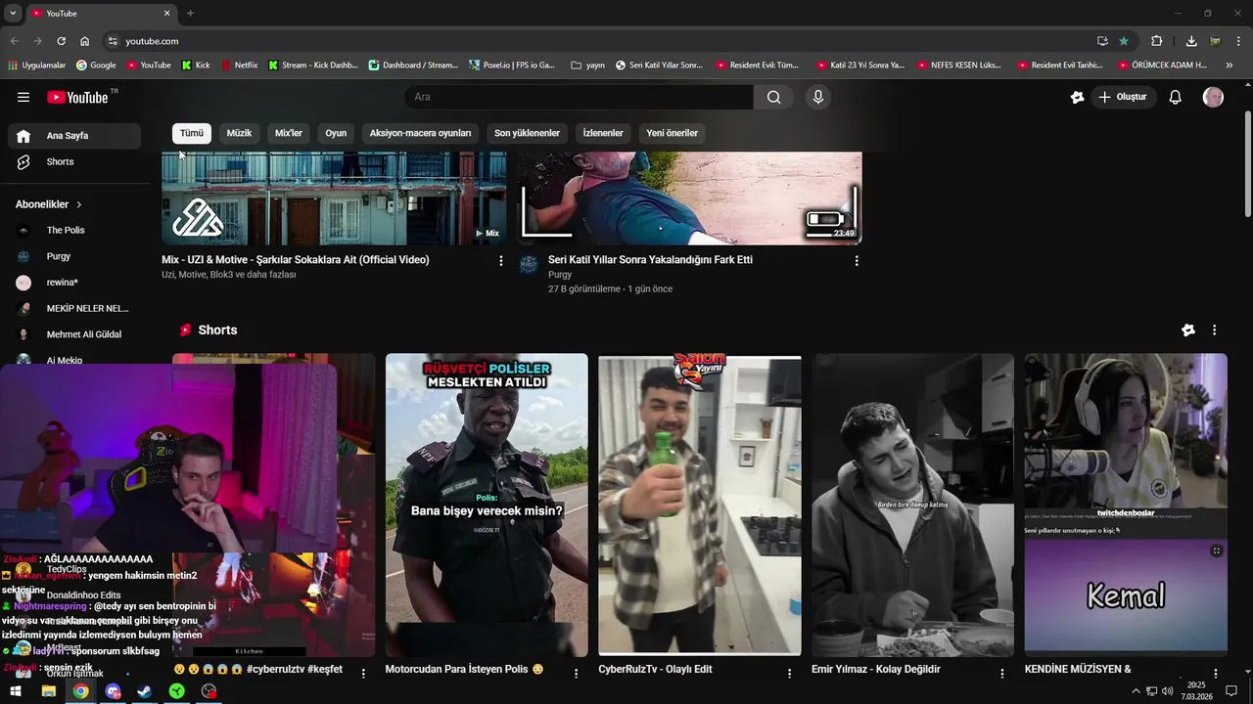Play Rüşvetçi Polisler short thumbnail
The width and height of the screenshot is (1253, 704).
click(487, 505)
